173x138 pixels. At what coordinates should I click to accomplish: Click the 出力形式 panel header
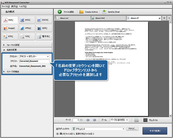tap(27, 12)
